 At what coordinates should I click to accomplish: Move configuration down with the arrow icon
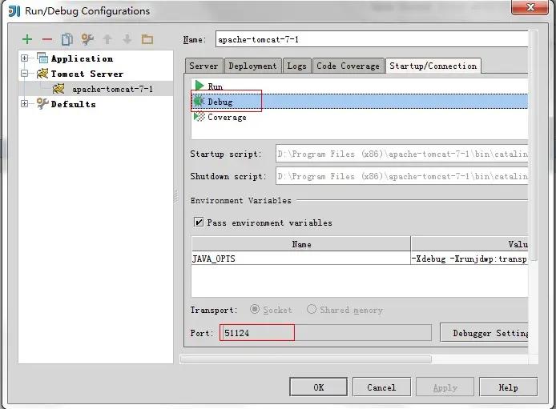[127, 39]
